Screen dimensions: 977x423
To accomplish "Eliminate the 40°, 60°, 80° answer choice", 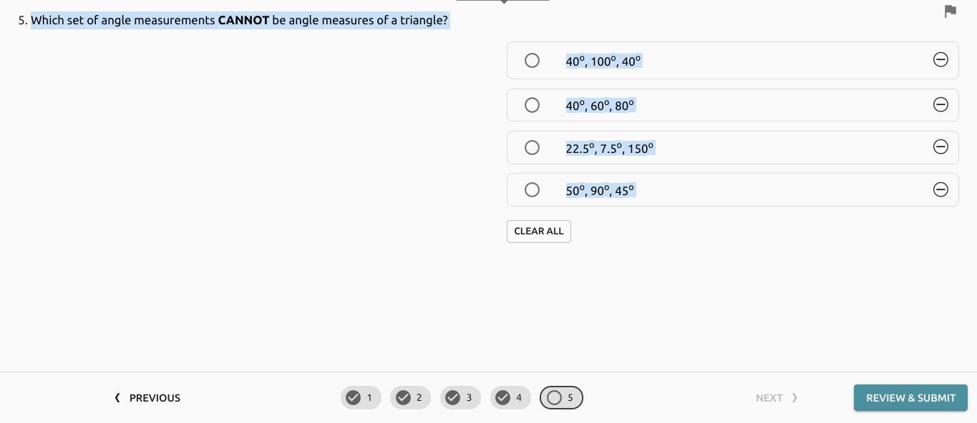I will [x=940, y=105].
